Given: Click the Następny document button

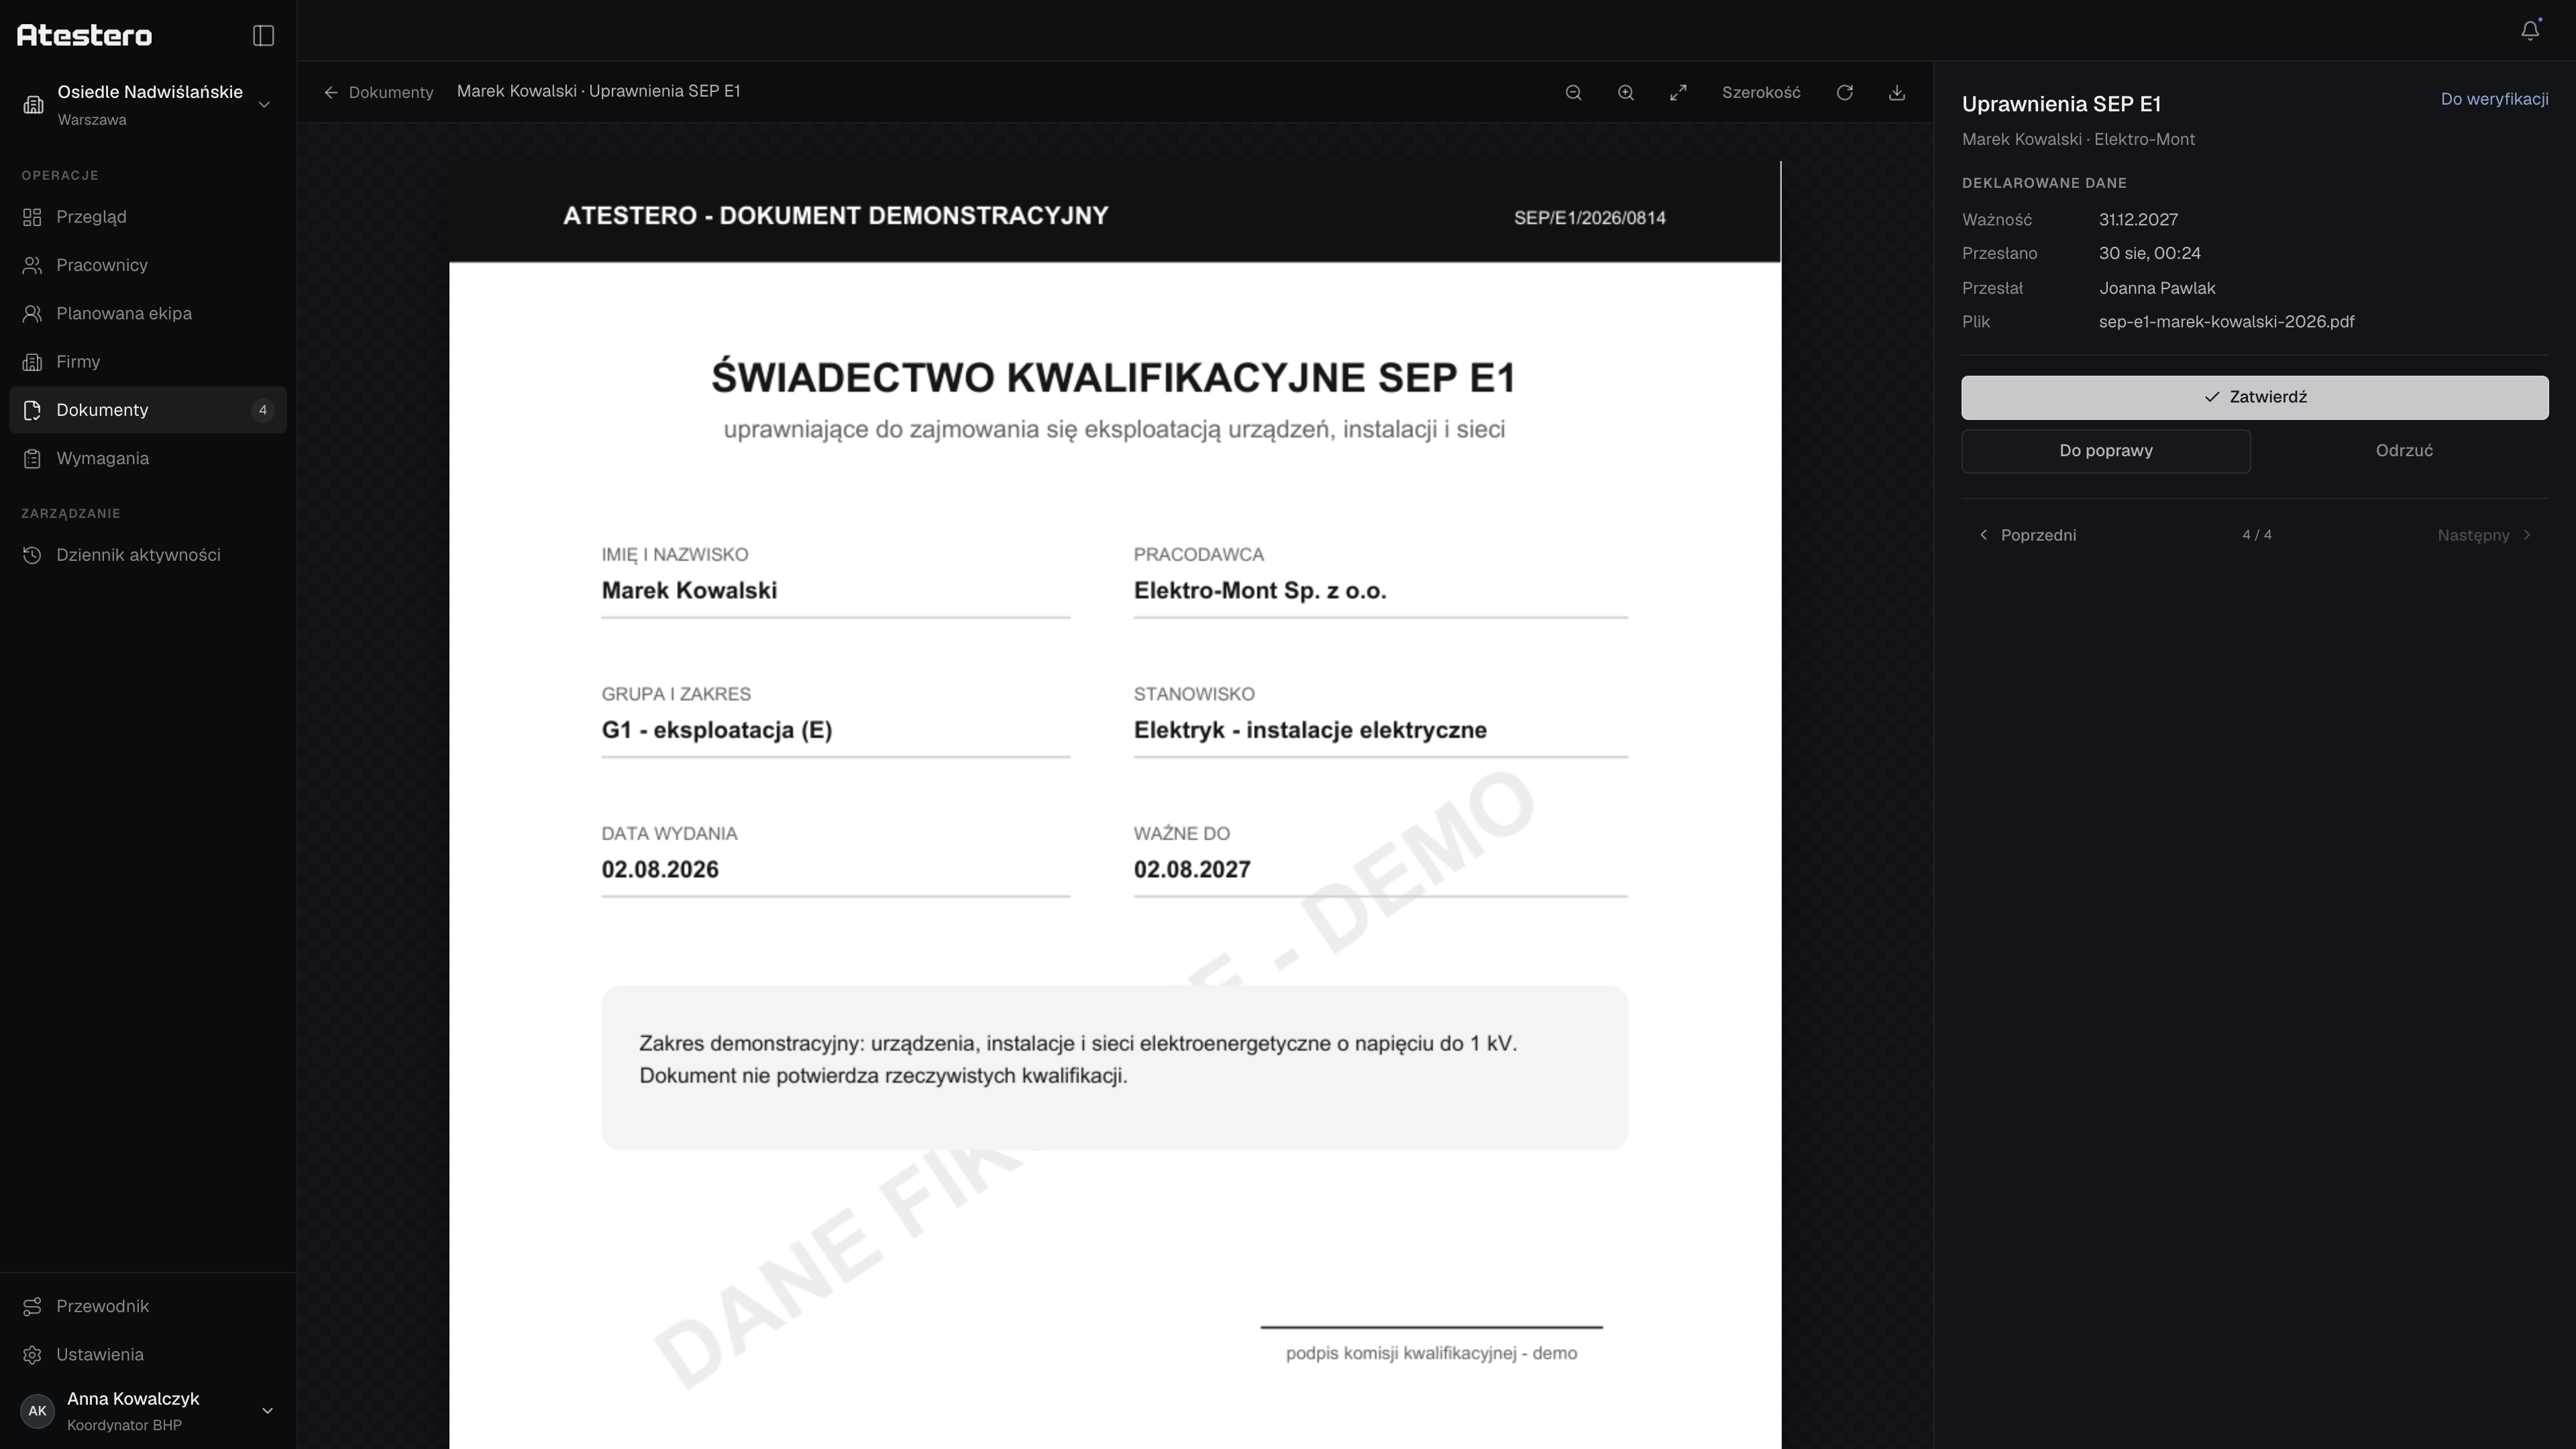Looking at the screenshot, I should [2485, 535].
